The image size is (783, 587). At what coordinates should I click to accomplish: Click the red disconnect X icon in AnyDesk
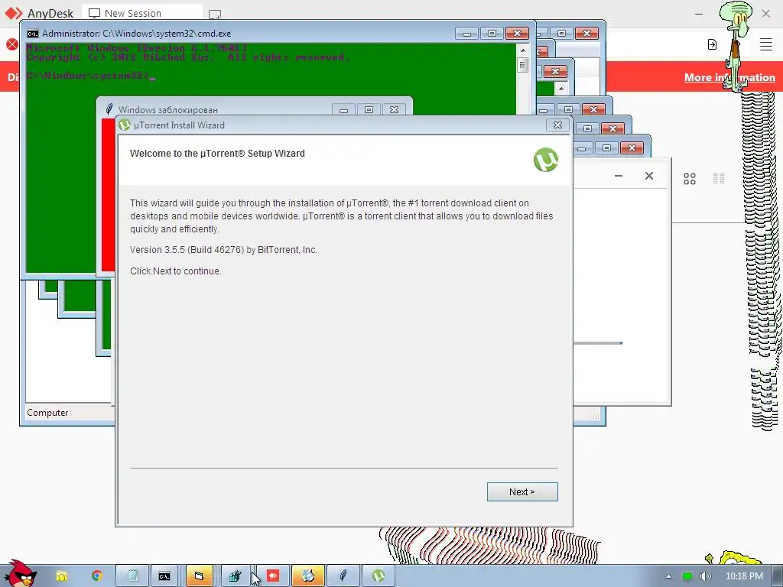click(x=12, y=44)
